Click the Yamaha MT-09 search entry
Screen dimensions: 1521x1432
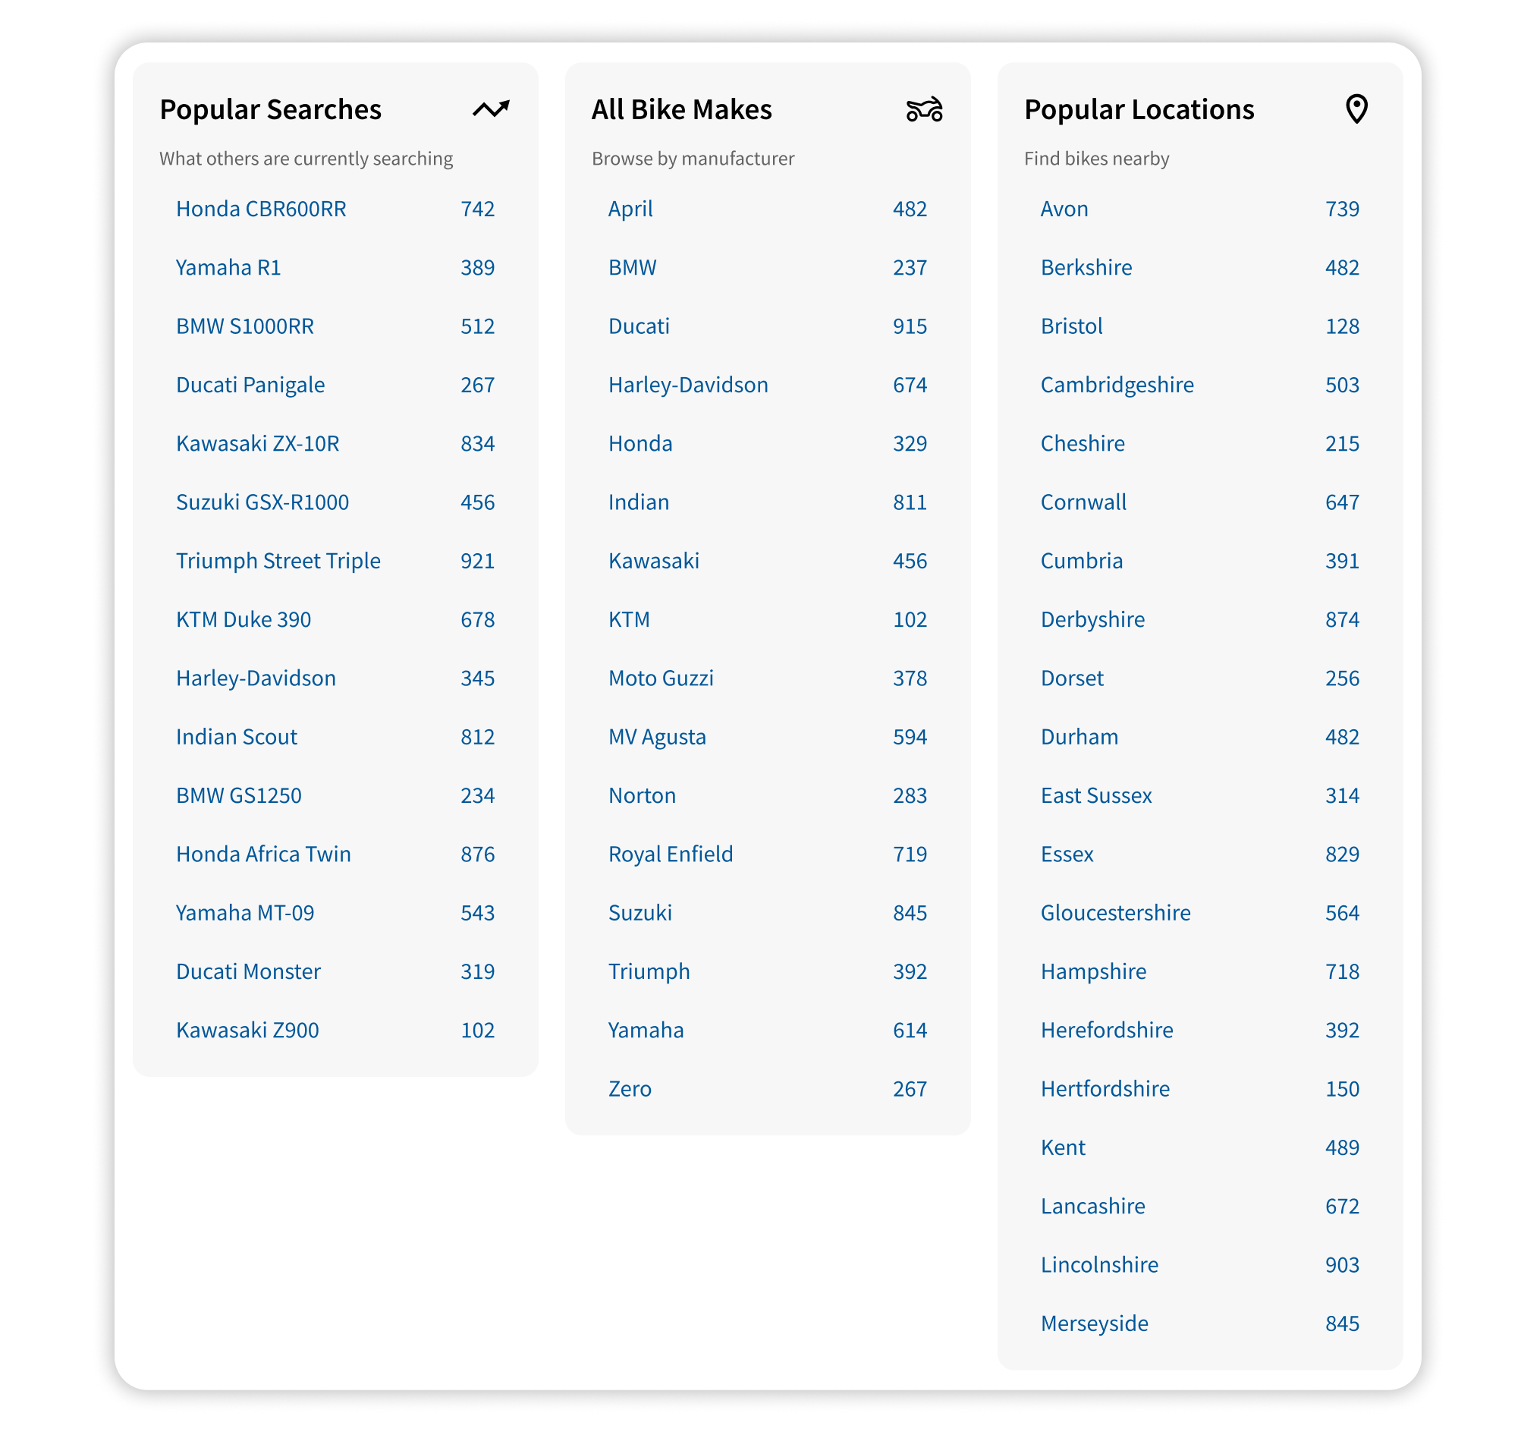[x=245, y=913]
